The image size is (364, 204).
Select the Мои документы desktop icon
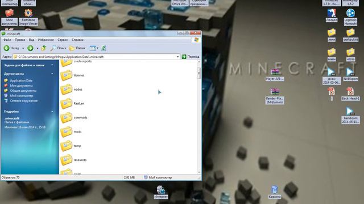[x=9, y=17]
